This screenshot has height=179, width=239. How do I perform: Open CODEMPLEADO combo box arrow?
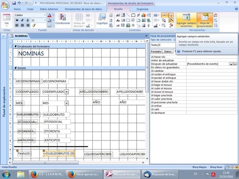coord(67,92)
